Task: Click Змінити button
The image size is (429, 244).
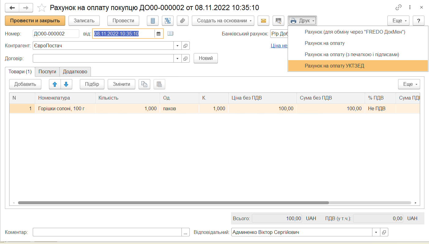Action: [x=121, y=84]
